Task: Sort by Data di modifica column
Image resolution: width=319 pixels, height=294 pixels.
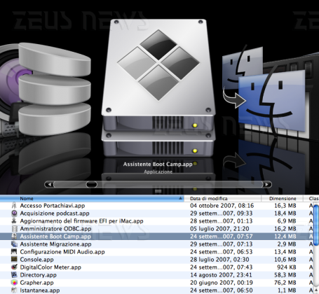Action: click(x=222, y=199)
